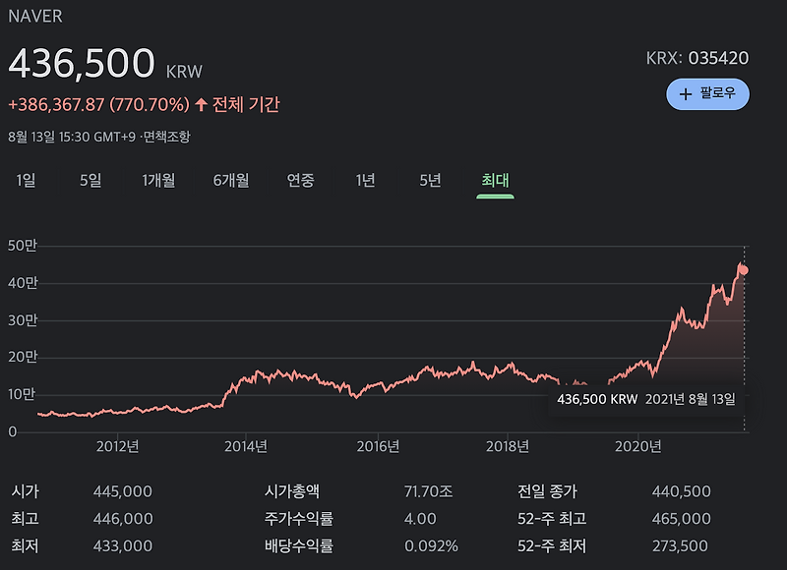The image size is (787, 570).
Task: Click the 주가수익률 value 4.00
Action: point(420,519)
